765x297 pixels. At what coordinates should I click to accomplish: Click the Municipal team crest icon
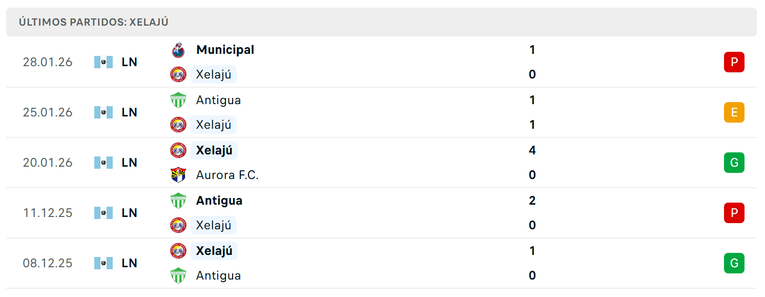178,50
